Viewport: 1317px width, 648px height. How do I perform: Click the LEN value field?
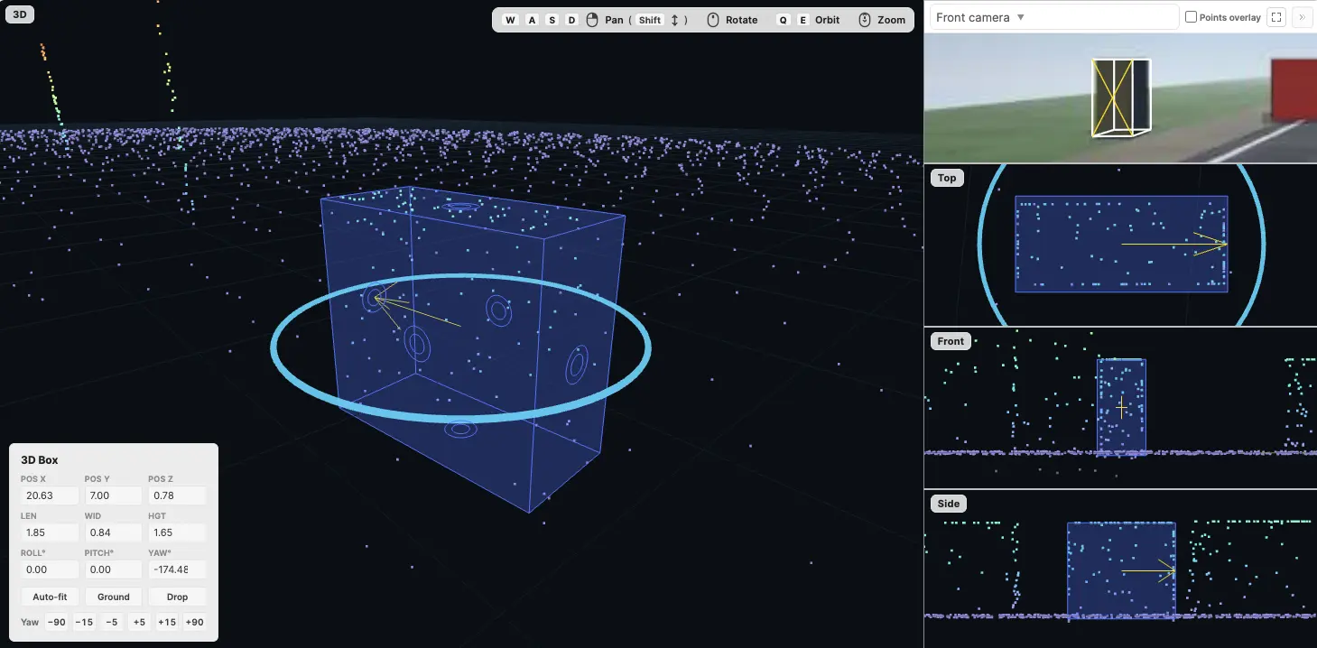point(49,532)
